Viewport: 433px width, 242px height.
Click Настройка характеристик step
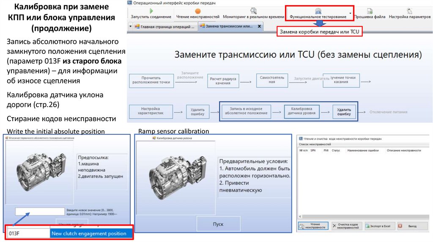click(x=151, y=111)
